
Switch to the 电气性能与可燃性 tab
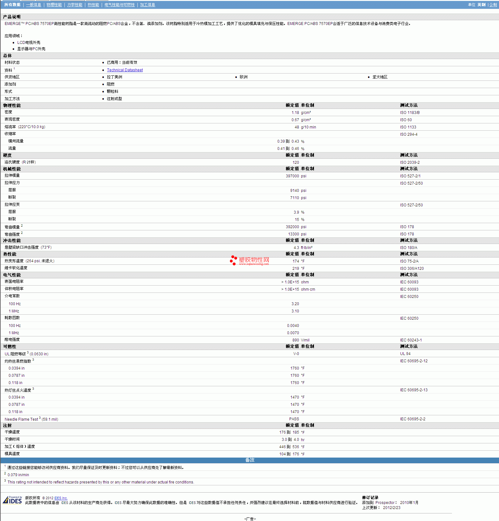tap(119, 5)
